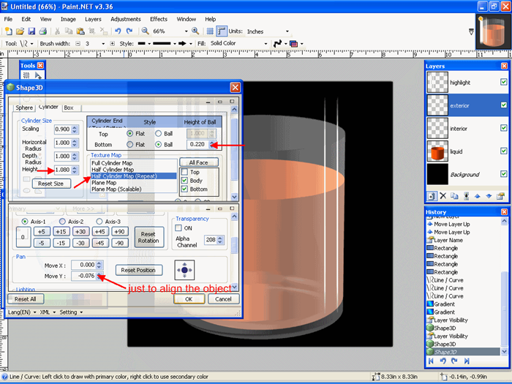Viewport: 512px width, 384px height.
Task: Click OK in the Shape3D dialog
Action: [189, 299]
